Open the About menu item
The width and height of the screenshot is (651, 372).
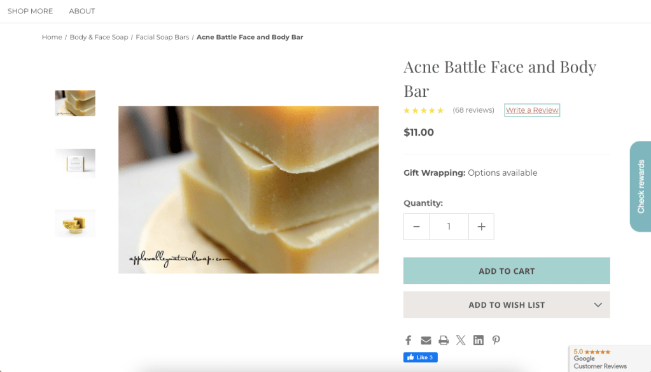tap(82, 11)
